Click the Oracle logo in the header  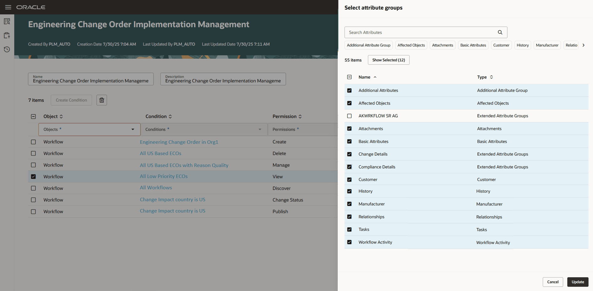pos(31,7)
